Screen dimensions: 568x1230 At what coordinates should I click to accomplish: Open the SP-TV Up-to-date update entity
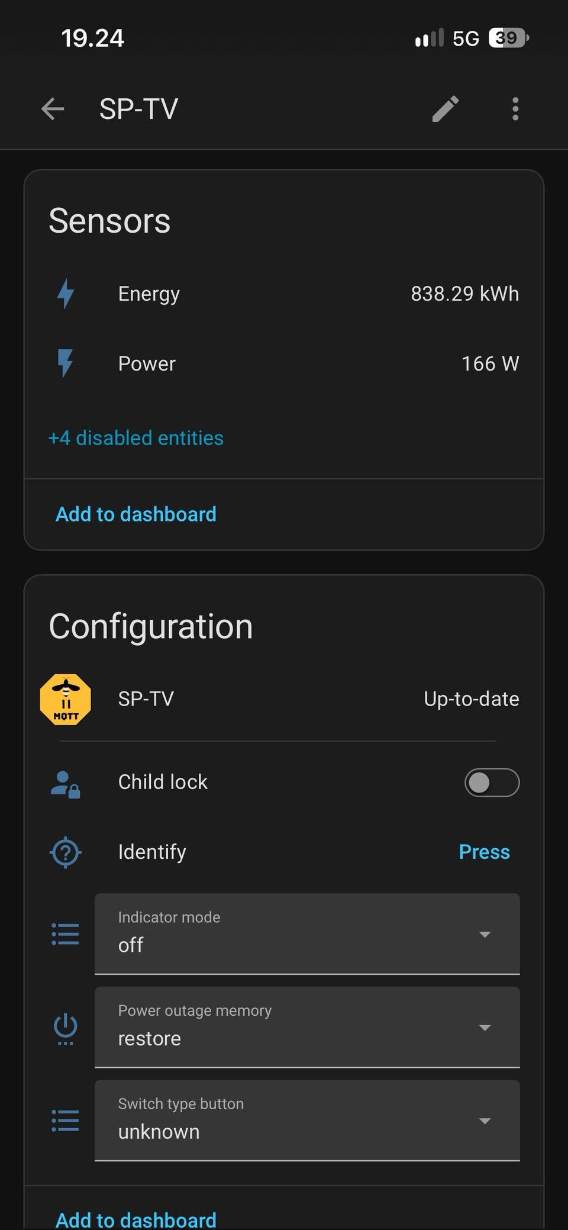point(284,699)
